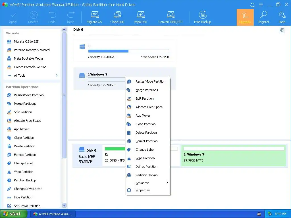Open Properties from the context menu
This screenshot has width=291, height=218.
[148, 190]
